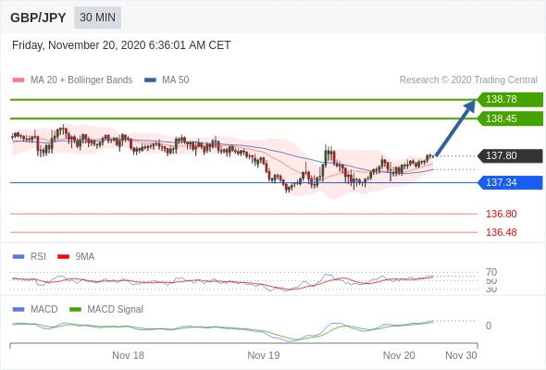The width and height of the screenshot is (546, 370).
Task: Click the GBP/JPY pair title
Action: pyautogui.click(x=38, y=18)
